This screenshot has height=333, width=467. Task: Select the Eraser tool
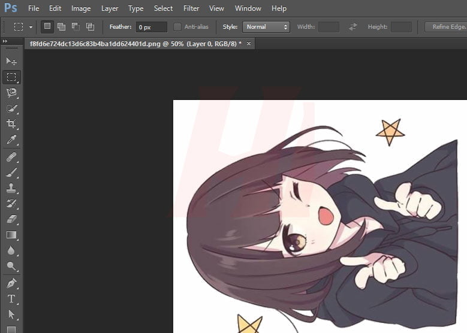11,219
